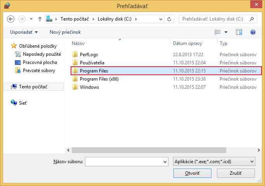Expand chevron after Tento počítač breadcrumb

(x=93, y=19)
